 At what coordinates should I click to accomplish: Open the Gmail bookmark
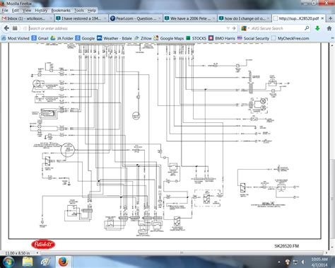(40, 38)
